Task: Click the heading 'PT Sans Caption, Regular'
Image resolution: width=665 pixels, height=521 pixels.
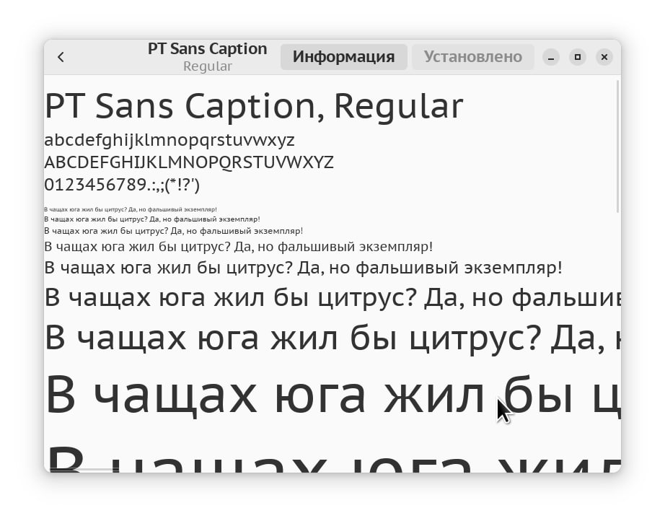Action: (x=254, y=107)
